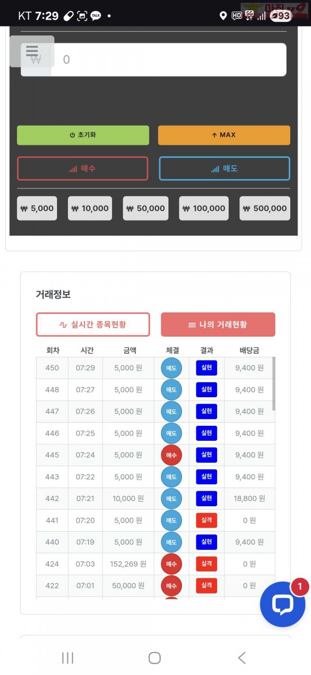Image resolution: width=311 pixels, height=675 pixels.
Task: Open the chat support bubble icon
Action: coord(282,604)
